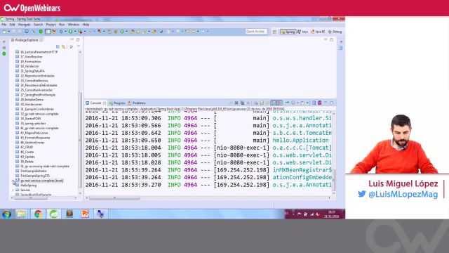
Task: Open the File menu
Action: (x=4, y=25)
